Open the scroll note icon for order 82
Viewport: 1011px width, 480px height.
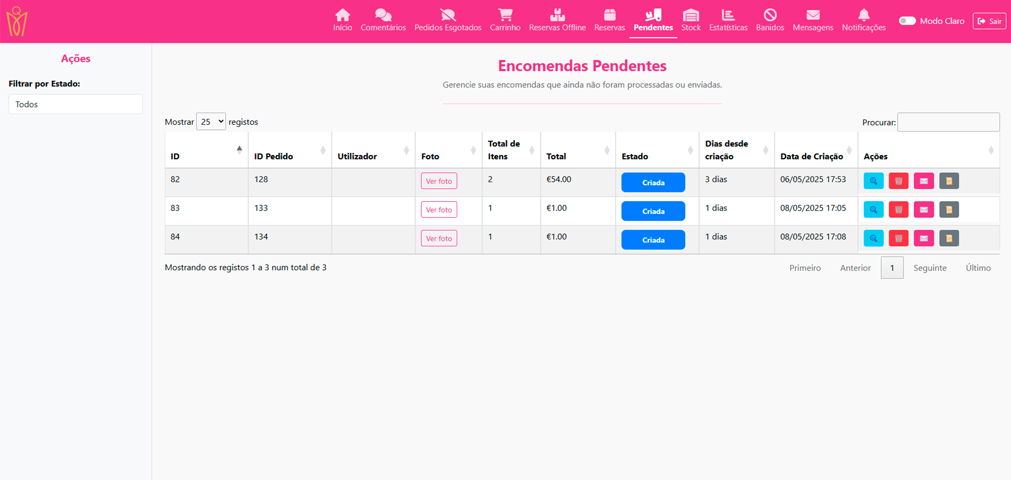click(x=948, y=181)
